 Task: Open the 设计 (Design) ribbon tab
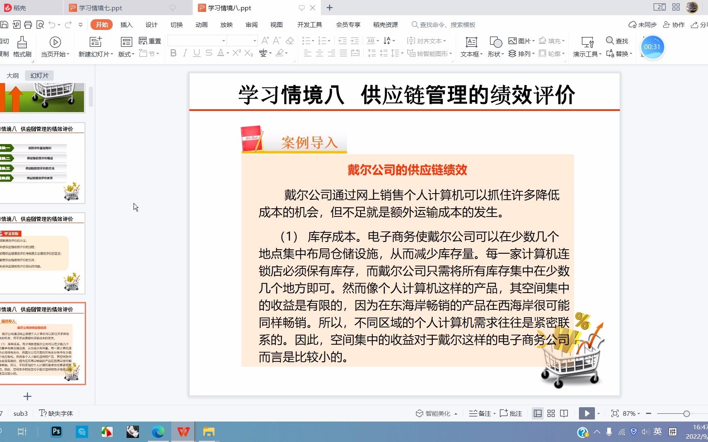pyautogui.click(x=151, y=25)
